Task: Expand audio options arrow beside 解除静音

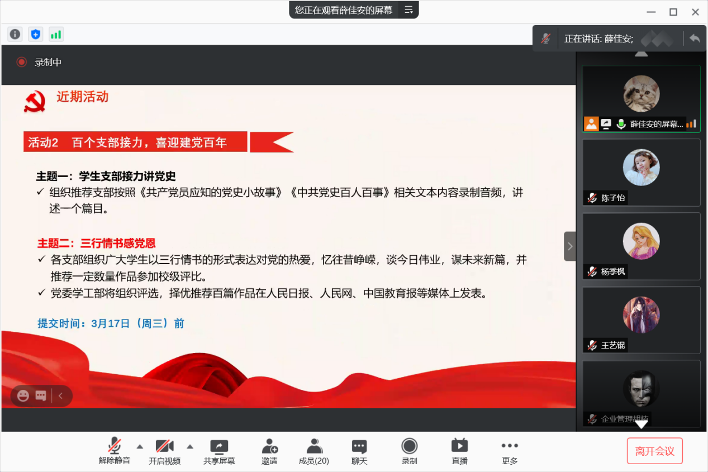Action: (x=140, y=446)
